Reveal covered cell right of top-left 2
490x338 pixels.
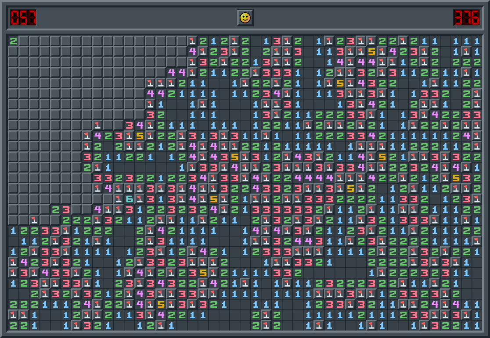pyautogui.click(x=24, y=41)
